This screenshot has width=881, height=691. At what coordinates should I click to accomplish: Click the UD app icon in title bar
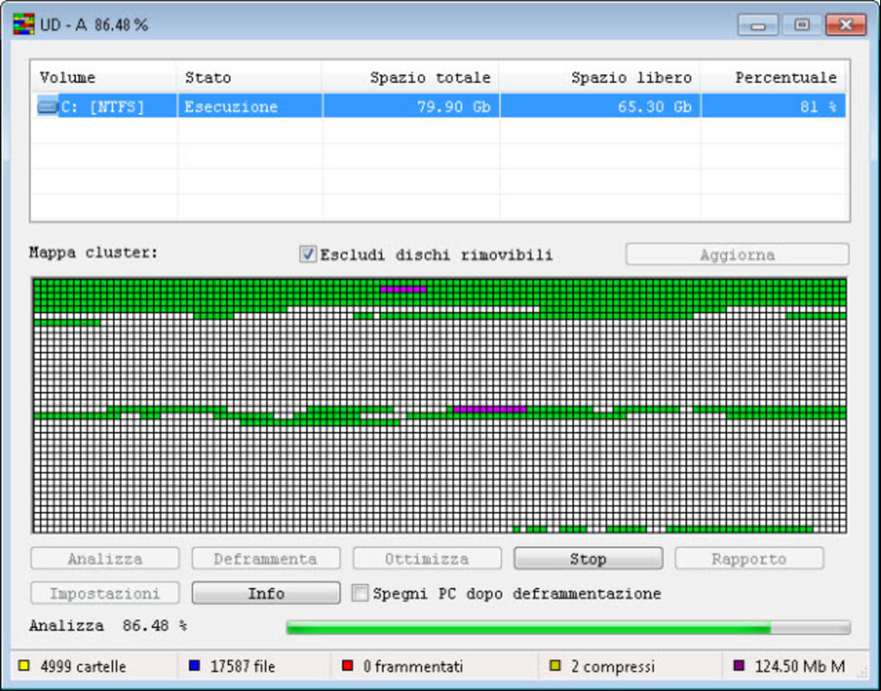(23, 25)
